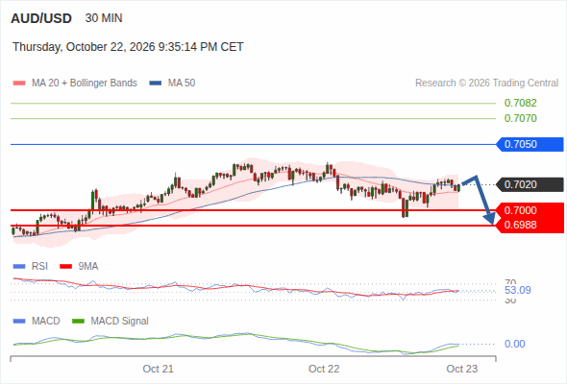Click the Thursday, October 22, 2026 timestamp
Viewport: 567px width, 384px height.
pyautogui.click(x=128, y=47)
